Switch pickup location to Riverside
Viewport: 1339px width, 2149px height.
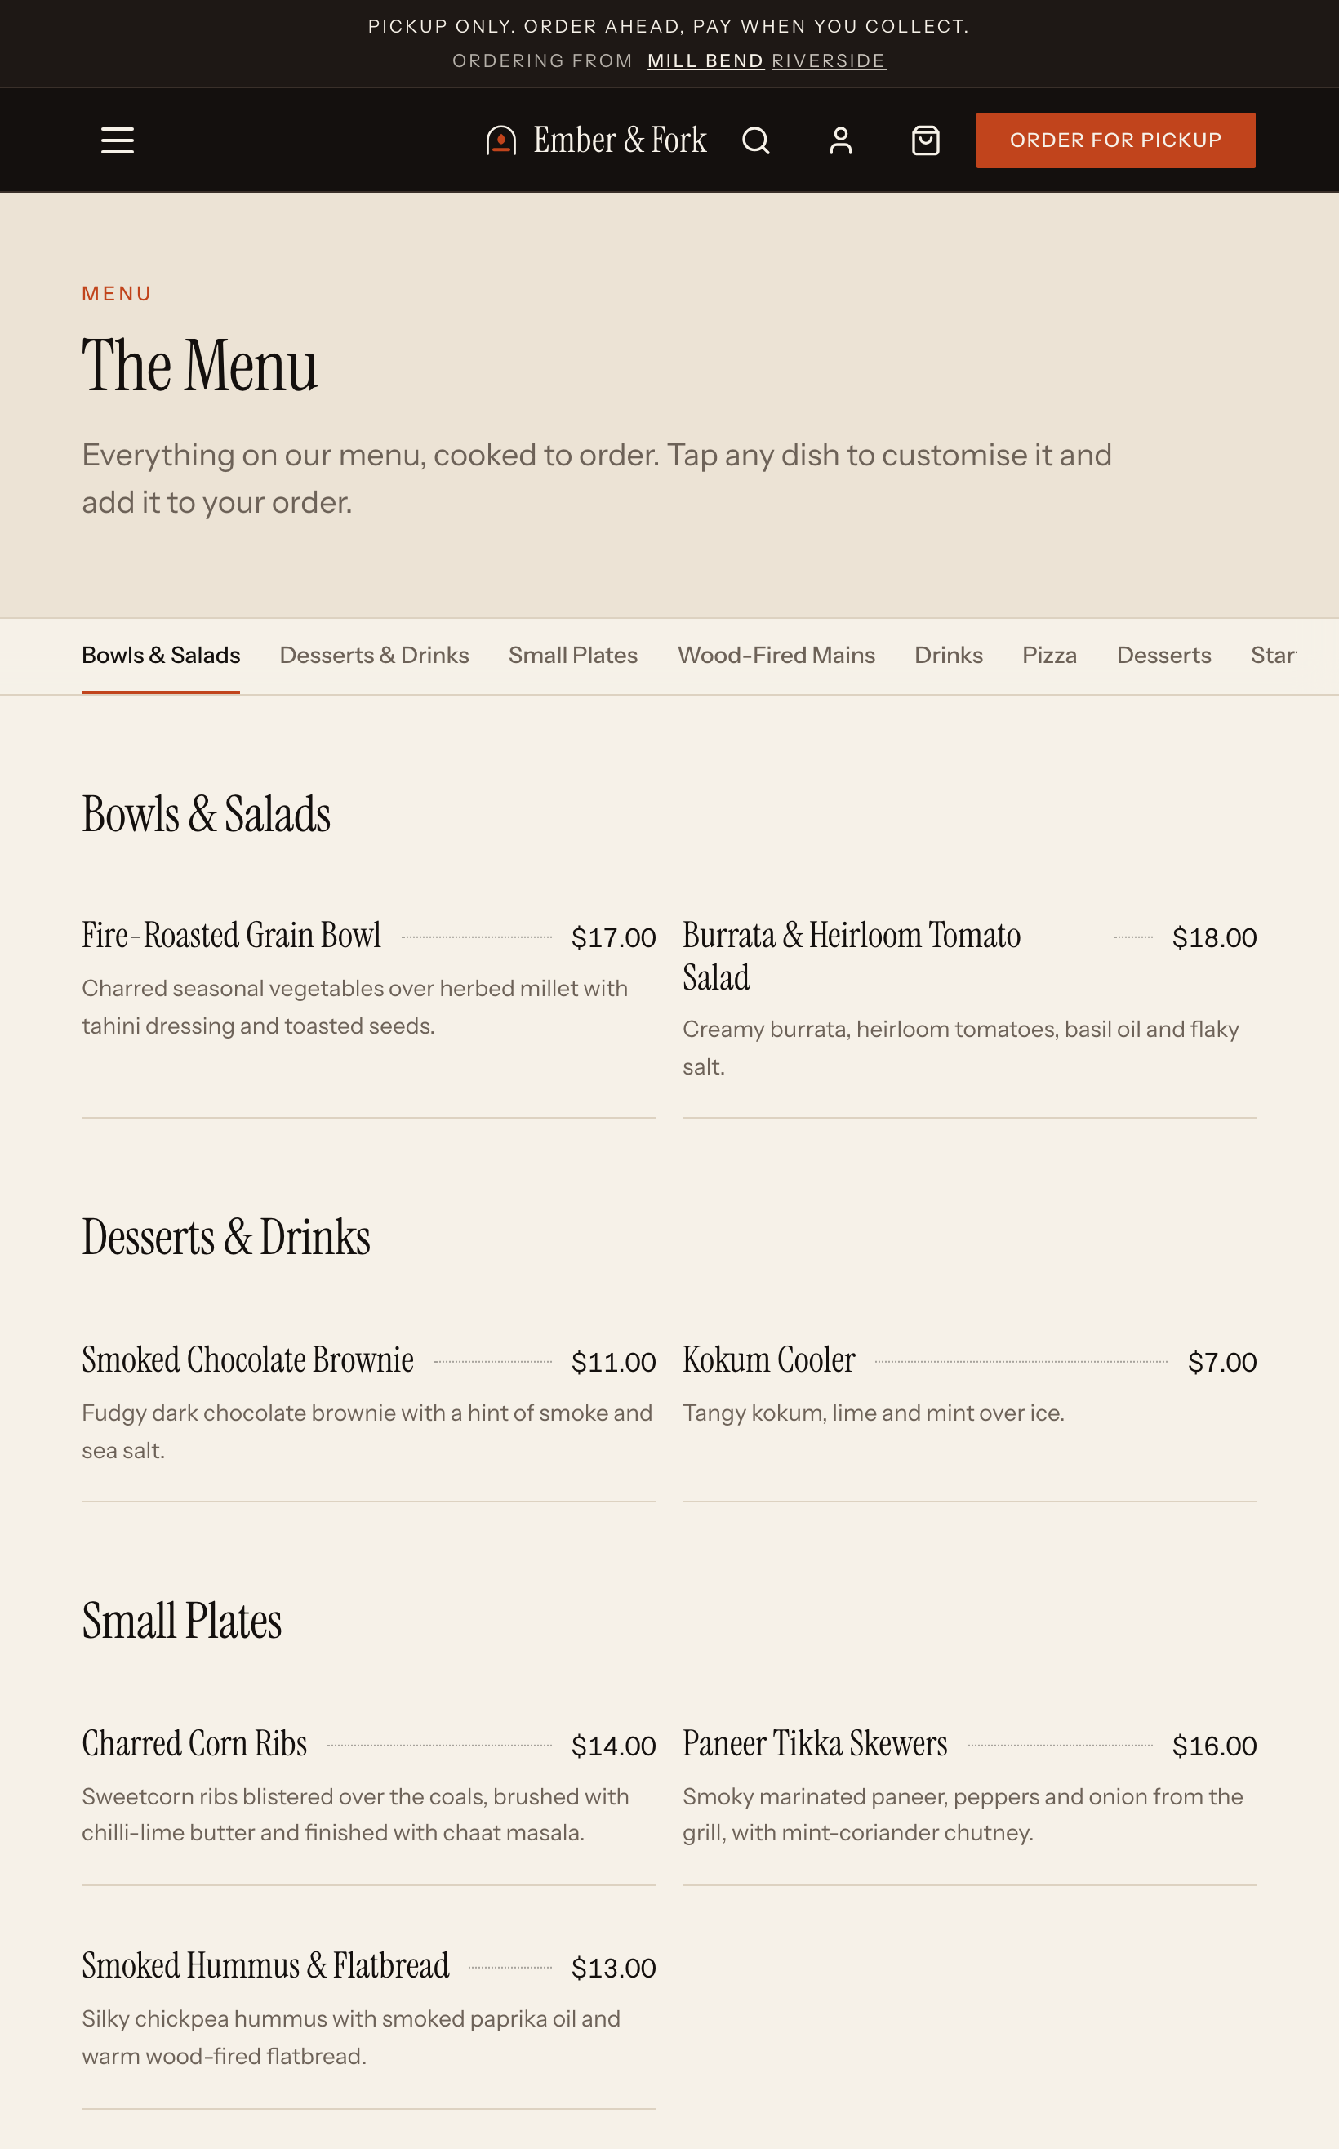(828, 60)
